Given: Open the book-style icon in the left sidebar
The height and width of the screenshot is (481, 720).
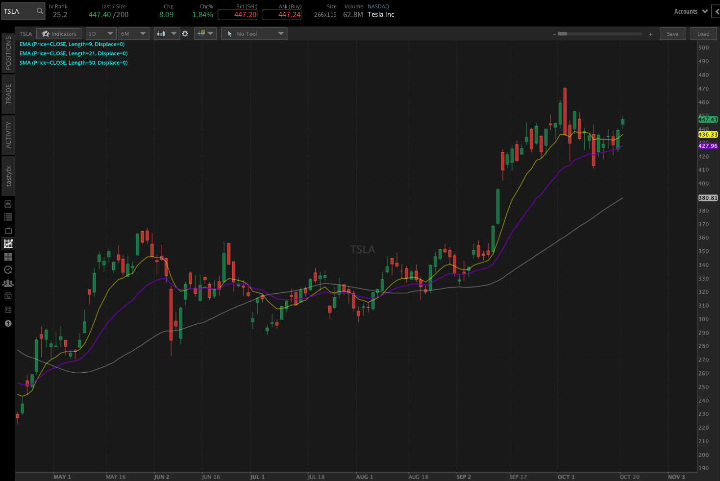Looking at the screenshot, I should click(8, 204).
